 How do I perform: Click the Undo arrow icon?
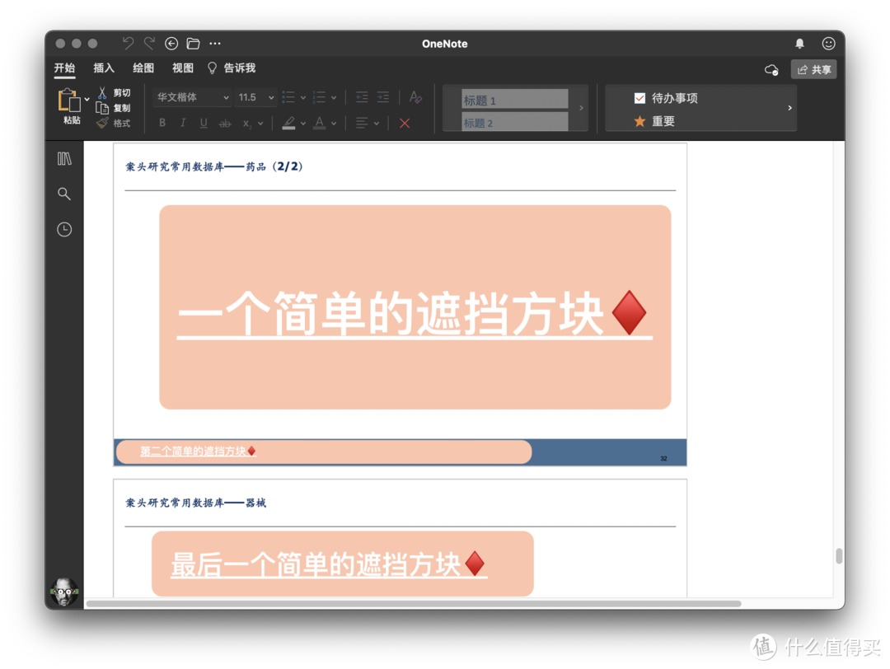[129, 43]
